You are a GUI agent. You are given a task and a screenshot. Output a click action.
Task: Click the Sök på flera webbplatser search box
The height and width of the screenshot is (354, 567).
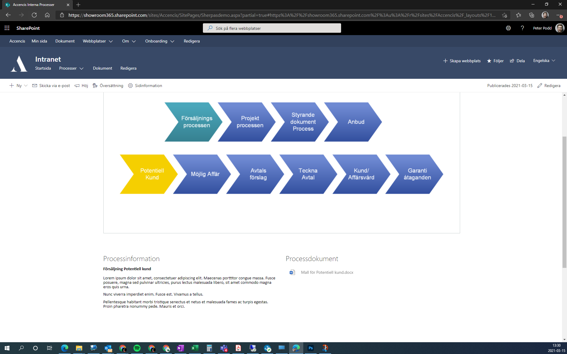[272, 28]
